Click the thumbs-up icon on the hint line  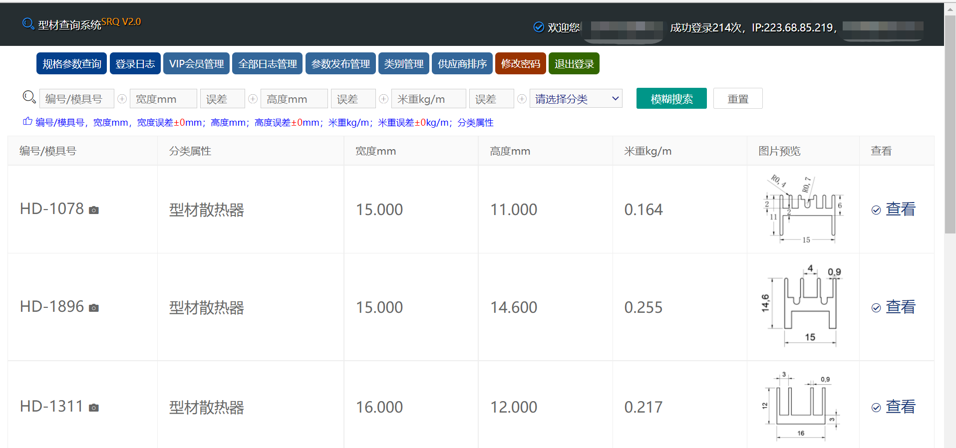point(27,121)
